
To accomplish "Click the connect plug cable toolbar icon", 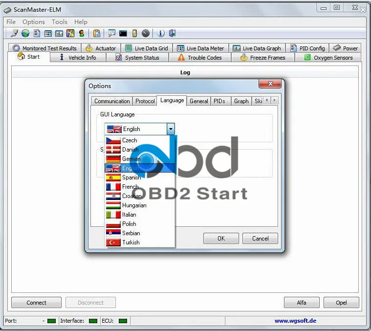I will click(x=15, y=33).
